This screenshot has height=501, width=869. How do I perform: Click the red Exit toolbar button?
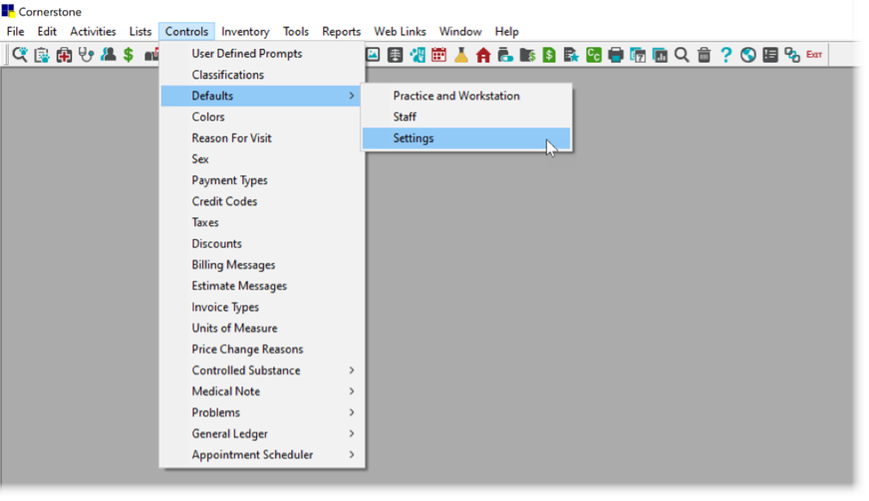(814, 54)
